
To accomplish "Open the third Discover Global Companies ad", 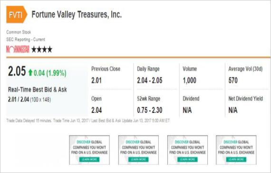I will [x=187, y=150].
